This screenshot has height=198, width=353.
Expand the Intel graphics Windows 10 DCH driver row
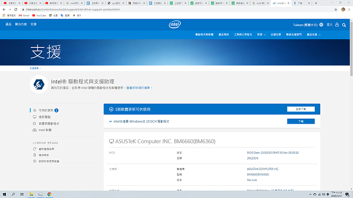(110, 121)
